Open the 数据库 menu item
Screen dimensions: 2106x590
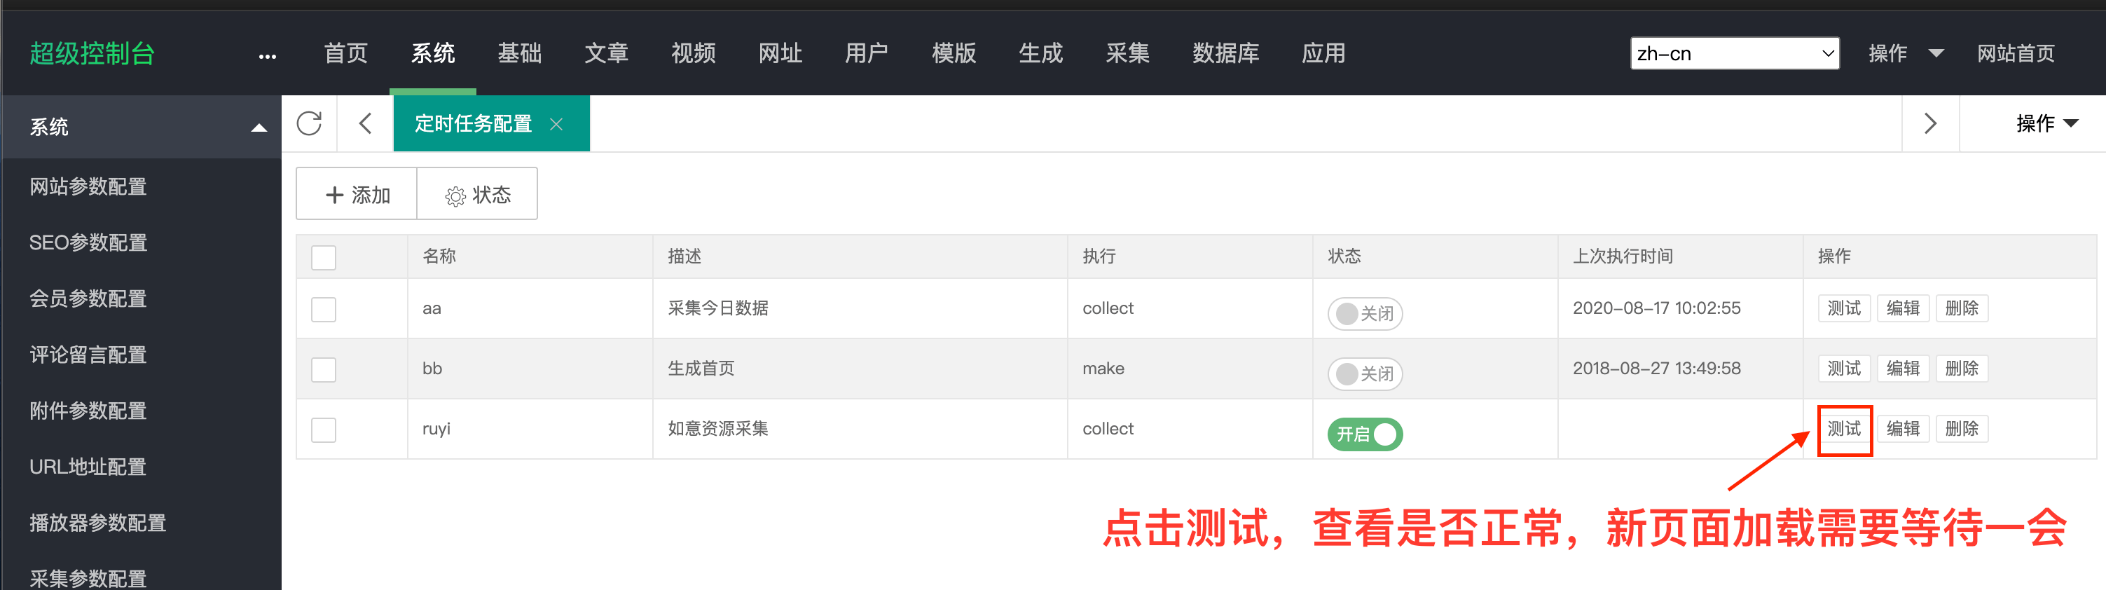[1225, 53]
